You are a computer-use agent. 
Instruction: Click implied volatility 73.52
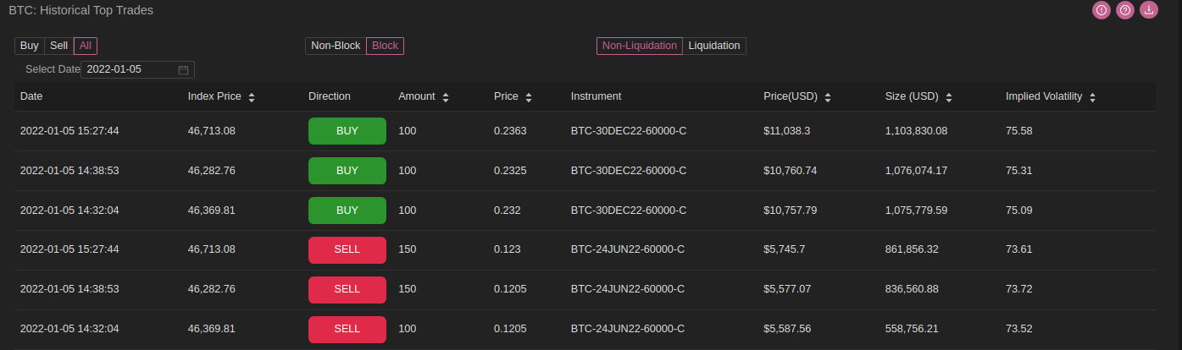(x=1019, y=329)
